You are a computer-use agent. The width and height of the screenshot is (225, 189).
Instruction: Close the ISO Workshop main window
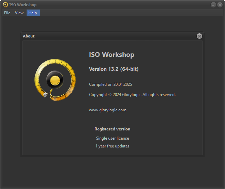point(220,5)
